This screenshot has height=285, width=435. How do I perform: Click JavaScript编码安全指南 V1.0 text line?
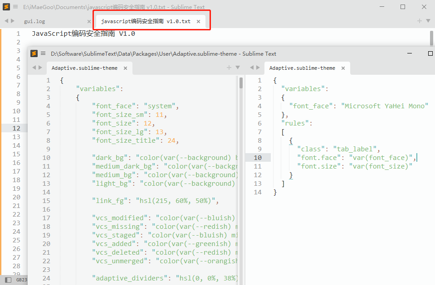point(83,34)
